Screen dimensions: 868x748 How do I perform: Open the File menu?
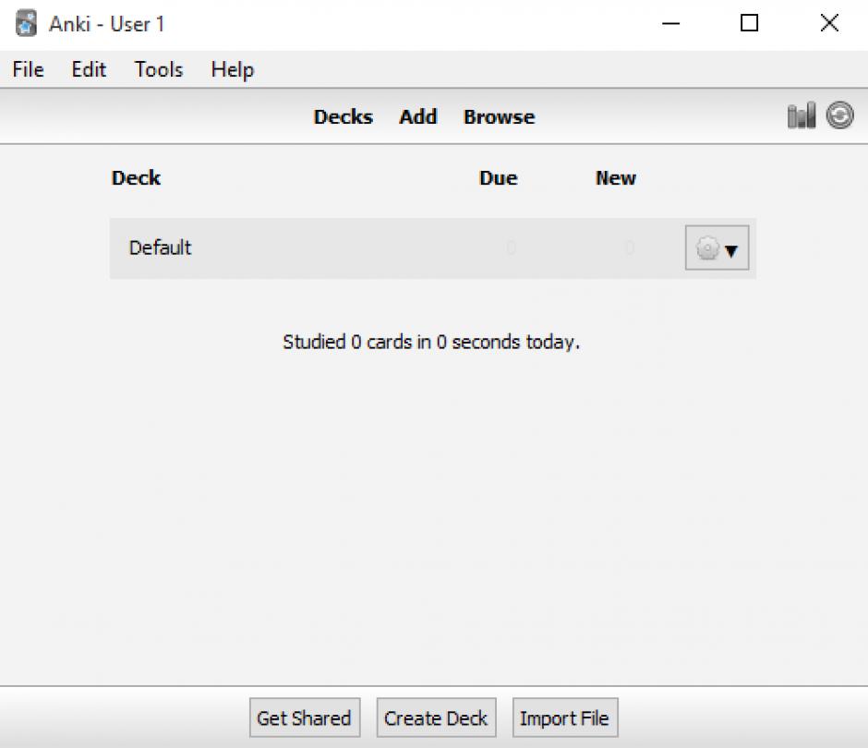[x=29, y=70]
